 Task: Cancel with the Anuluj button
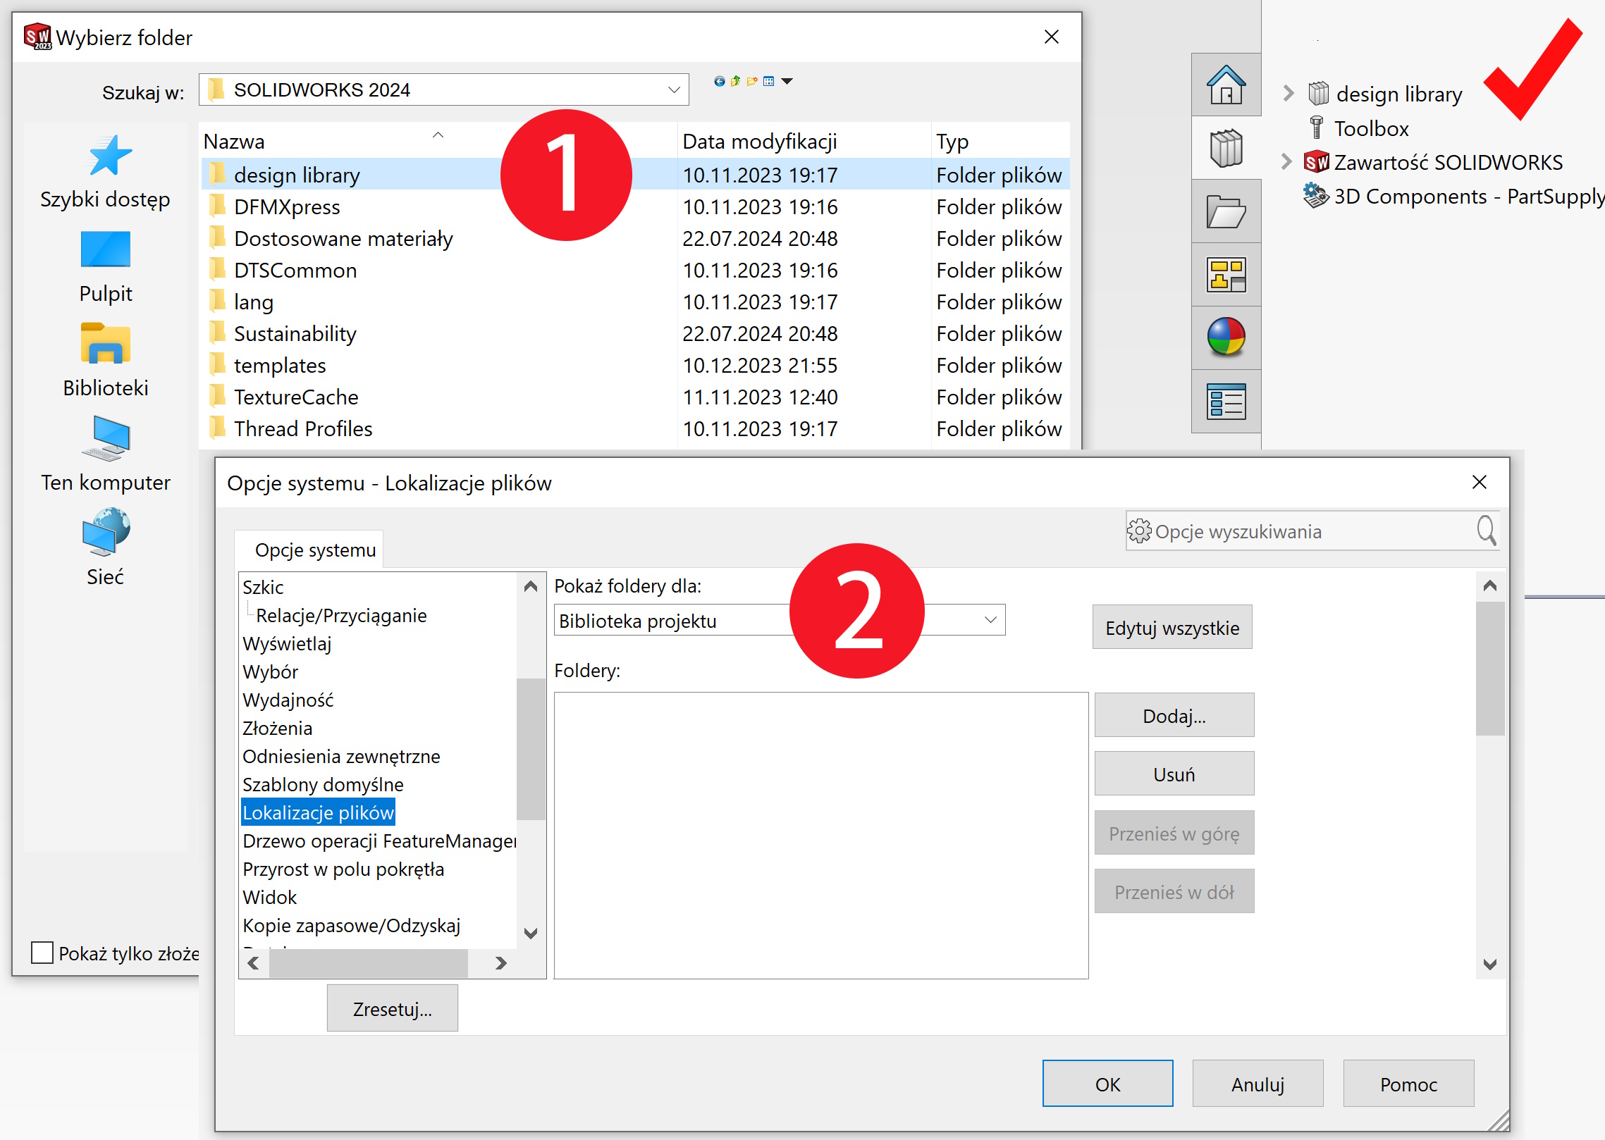[1257, 1084]
